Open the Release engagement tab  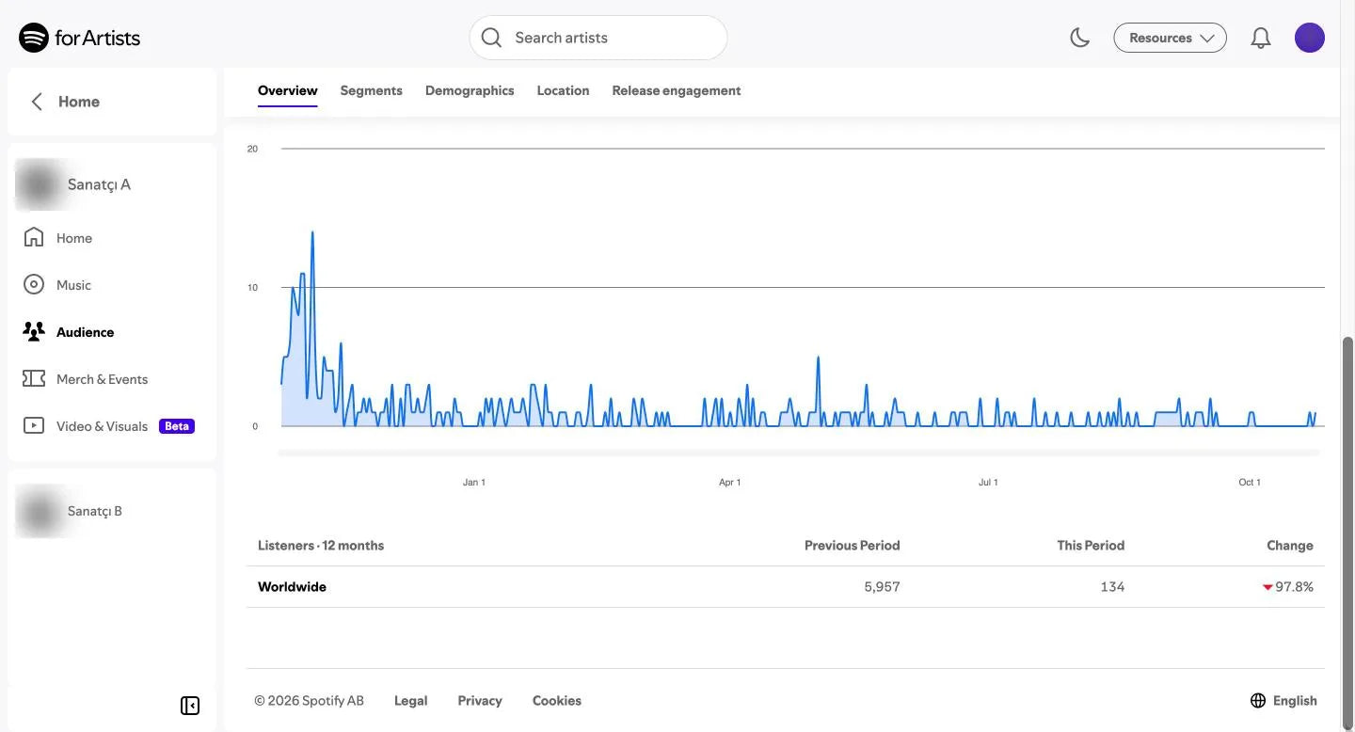point(677,90)
